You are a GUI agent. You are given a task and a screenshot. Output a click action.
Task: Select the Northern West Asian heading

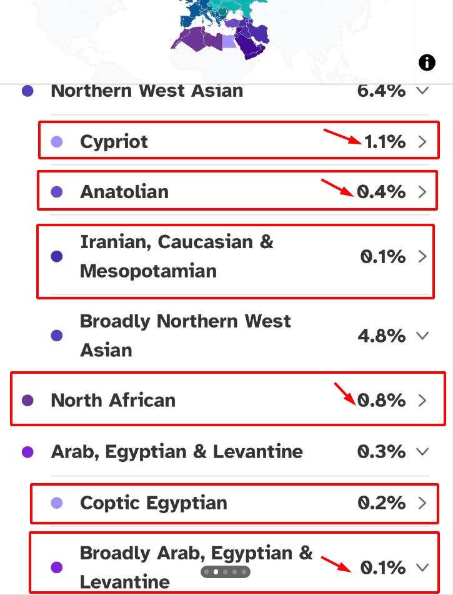click(147, 91)
